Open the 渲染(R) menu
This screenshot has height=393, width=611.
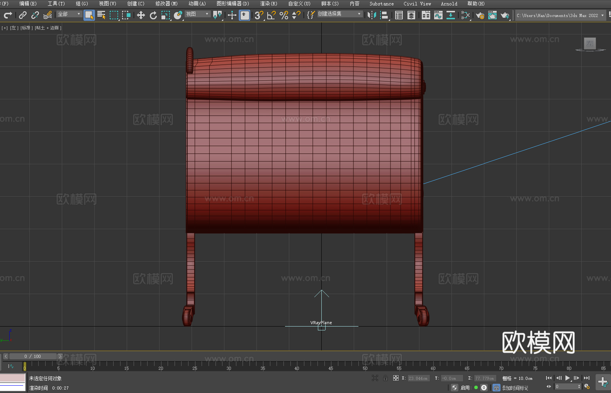268,3
